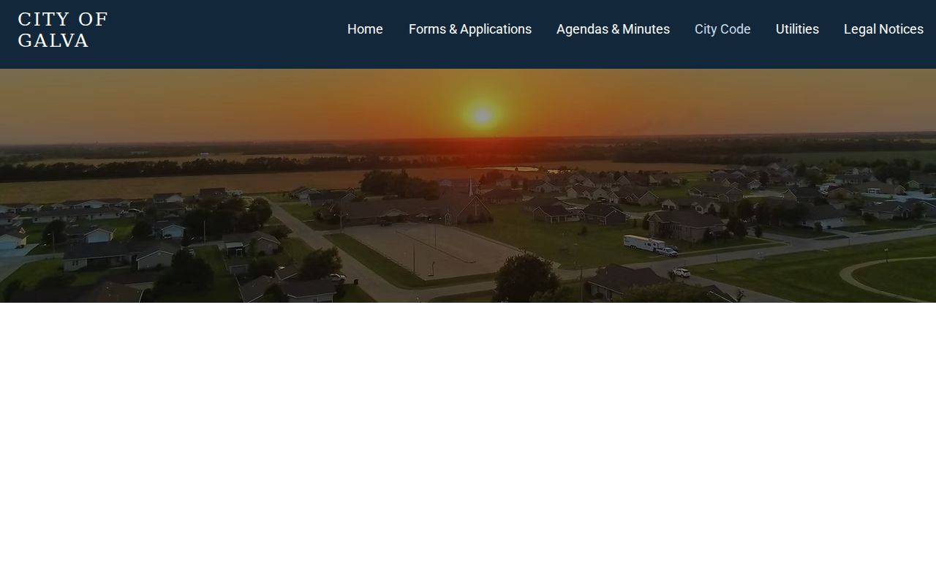Go to Forms & Applications
Screen dimensions: 936x585
pos(470,29)
